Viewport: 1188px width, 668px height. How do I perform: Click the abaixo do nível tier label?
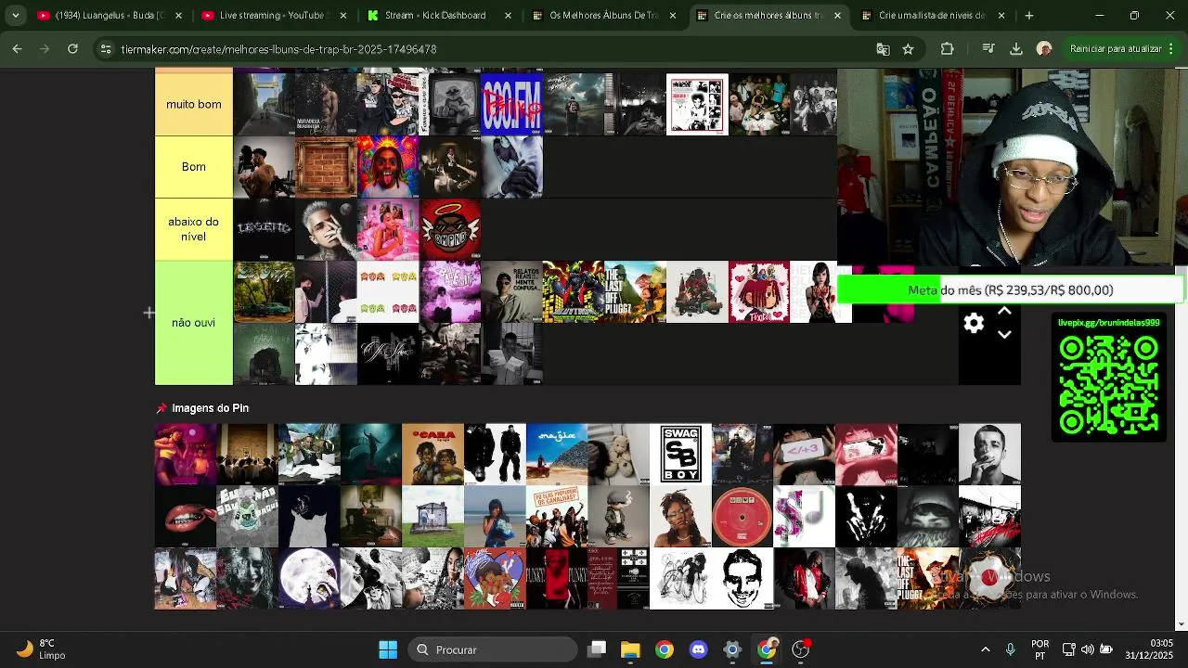[194, 229]
